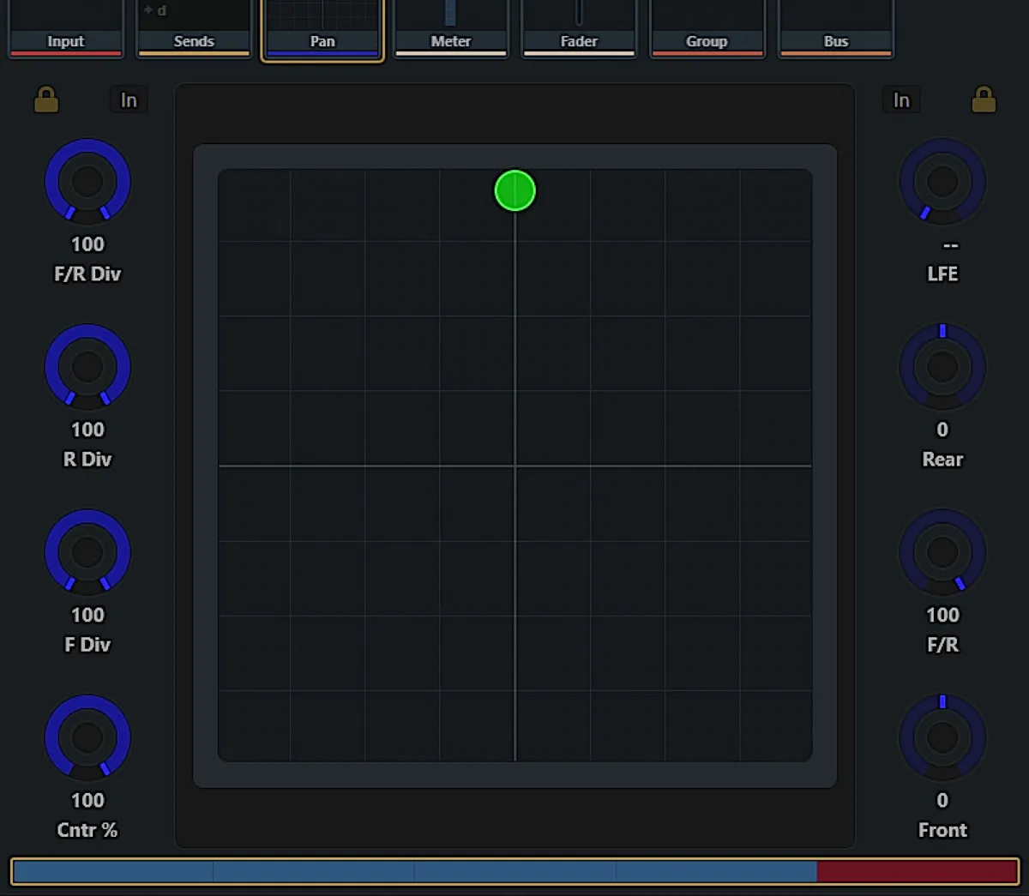Click the green pan position puck
This screenshot has height=896, width=1029.
pyautogui.click(x=515, y=190)
